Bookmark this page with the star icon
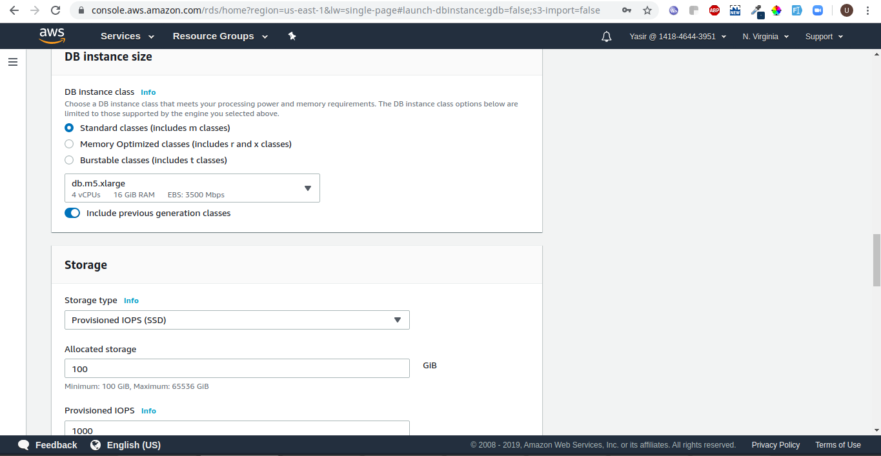881x456 pixels. [x=647, y=10]
